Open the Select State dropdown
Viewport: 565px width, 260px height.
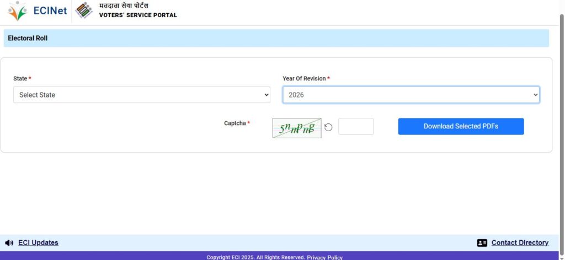tap(142, 95)
